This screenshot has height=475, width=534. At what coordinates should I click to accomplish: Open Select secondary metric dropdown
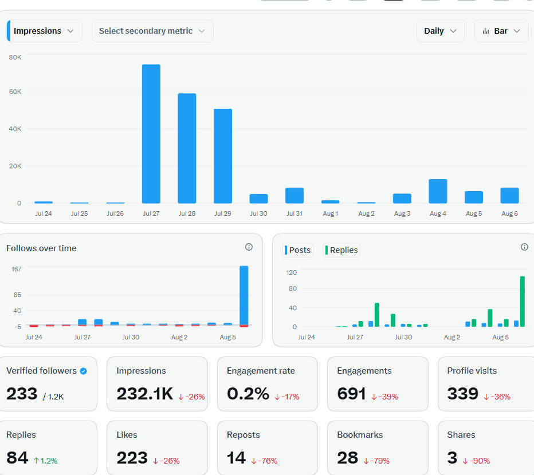pyautogui.click(x=152, y=31)
